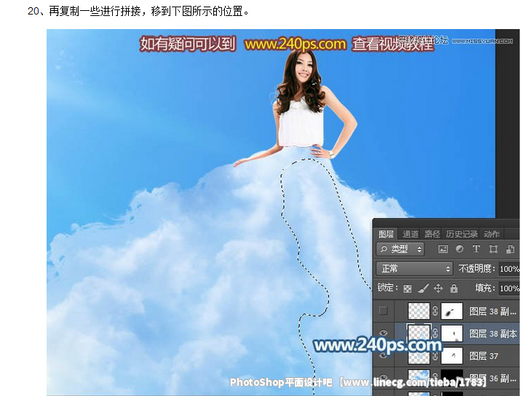Lock transparent pixels checkerboard icon
The height and width of the screenshot is (396, 527).
408,288
